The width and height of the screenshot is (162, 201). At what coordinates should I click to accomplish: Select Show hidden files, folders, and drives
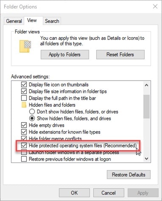click(32, 118)
